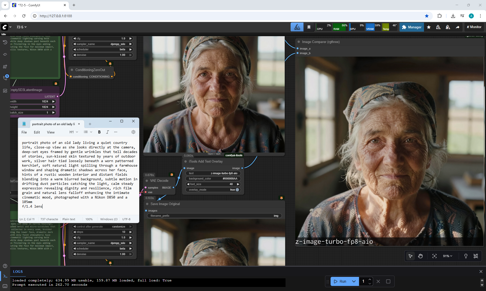Toggle the Image Comparer node collapse dot

click(x=299, y=42)
